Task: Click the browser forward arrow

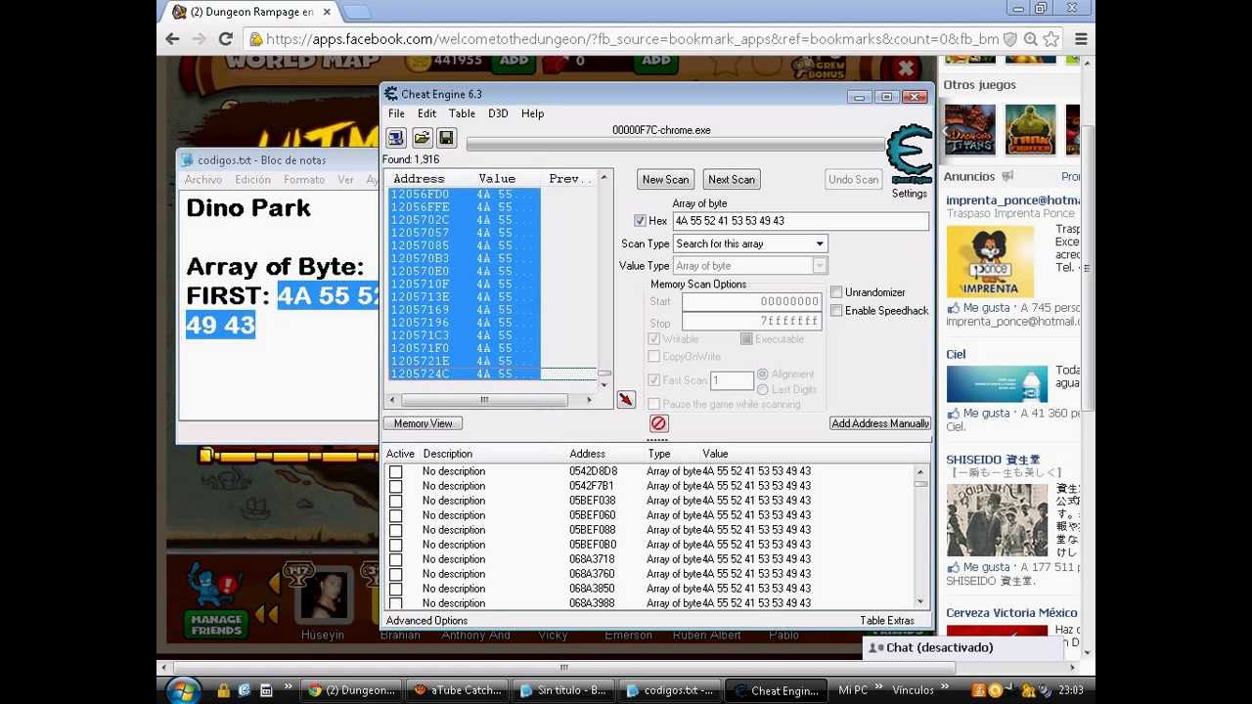Action: point(200,39)
